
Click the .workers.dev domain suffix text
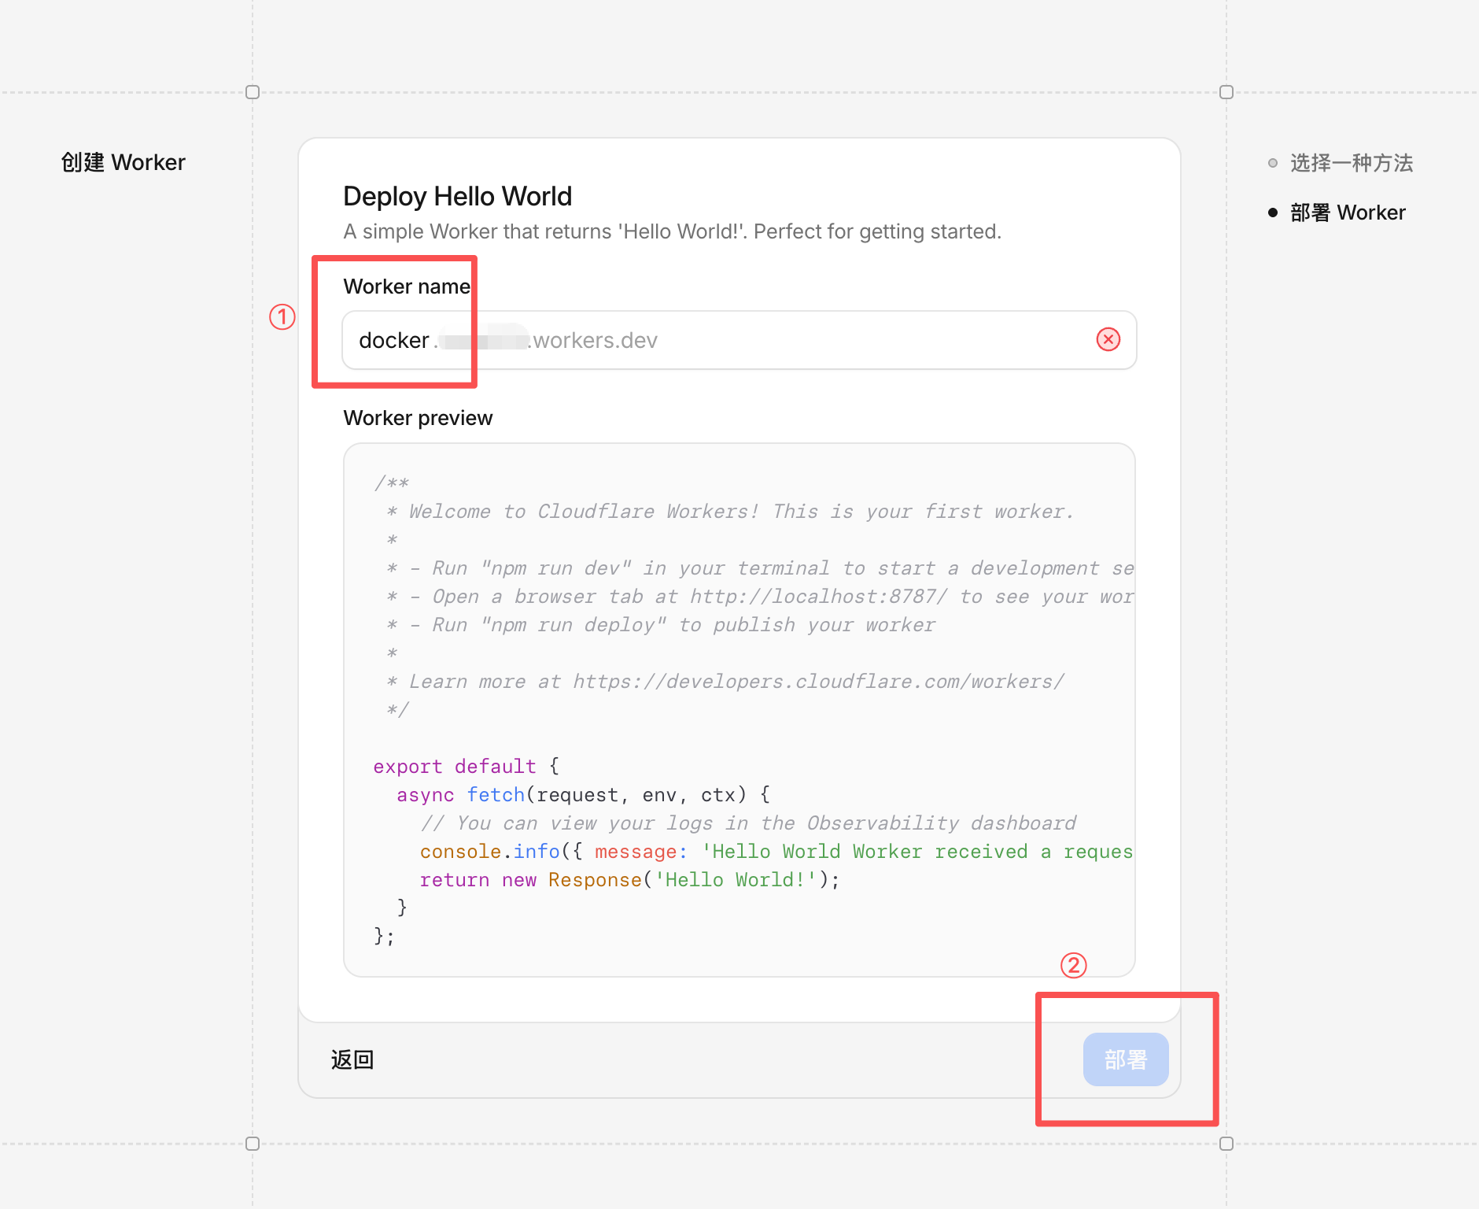click(595, 340)
